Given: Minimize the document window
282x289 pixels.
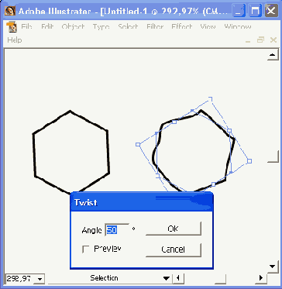Looking at the screenshot, I should click(248, 40).
